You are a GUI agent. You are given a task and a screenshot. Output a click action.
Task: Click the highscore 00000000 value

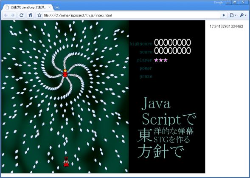click(x=172, y=42)
